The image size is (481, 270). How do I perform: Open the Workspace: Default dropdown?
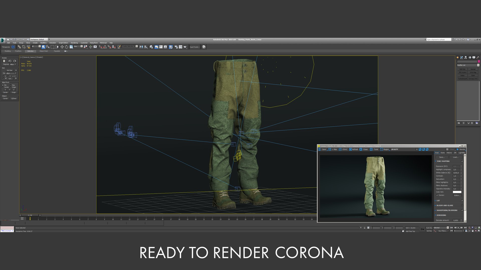39,39
